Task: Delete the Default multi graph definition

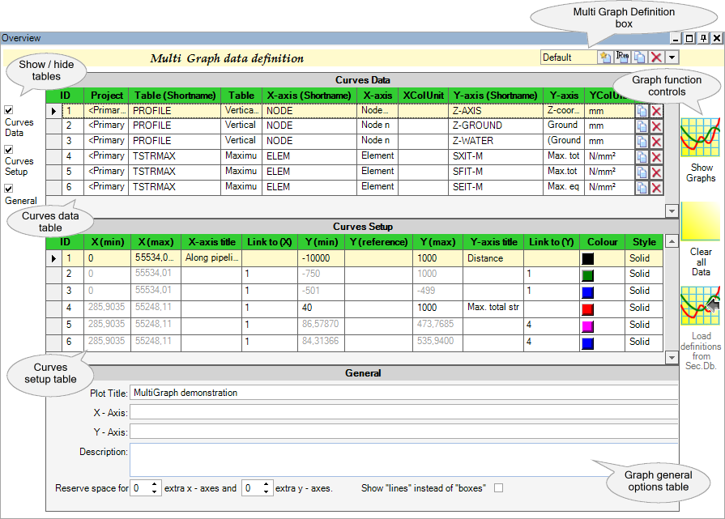Action: [656, 57]
